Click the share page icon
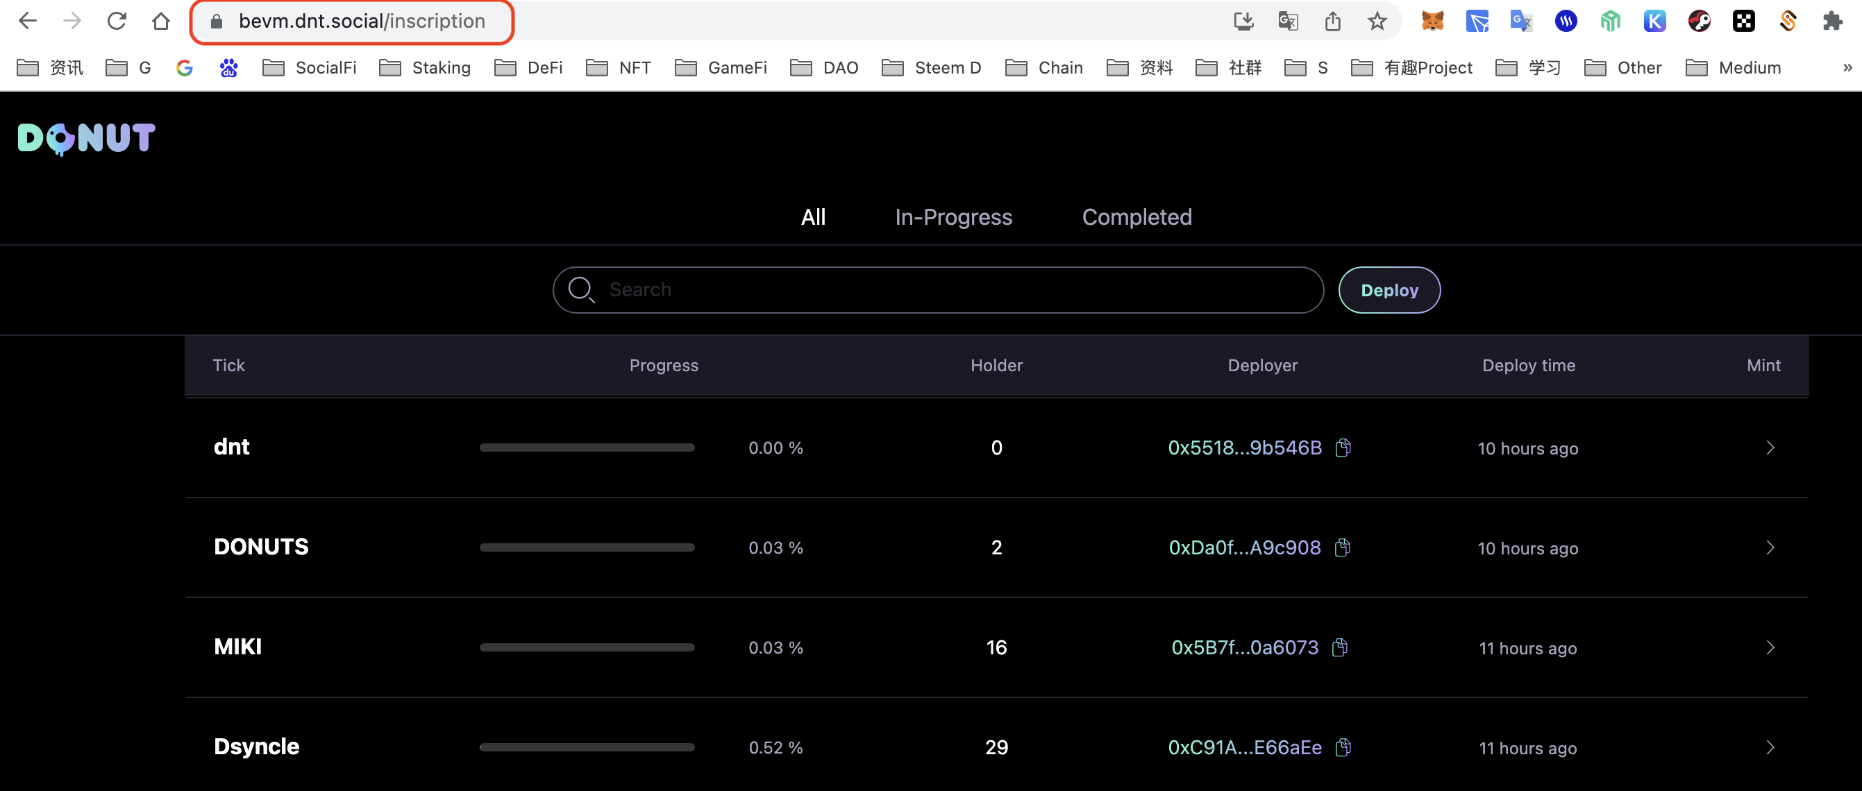The image size is (1862, 791). (1332, 21)
